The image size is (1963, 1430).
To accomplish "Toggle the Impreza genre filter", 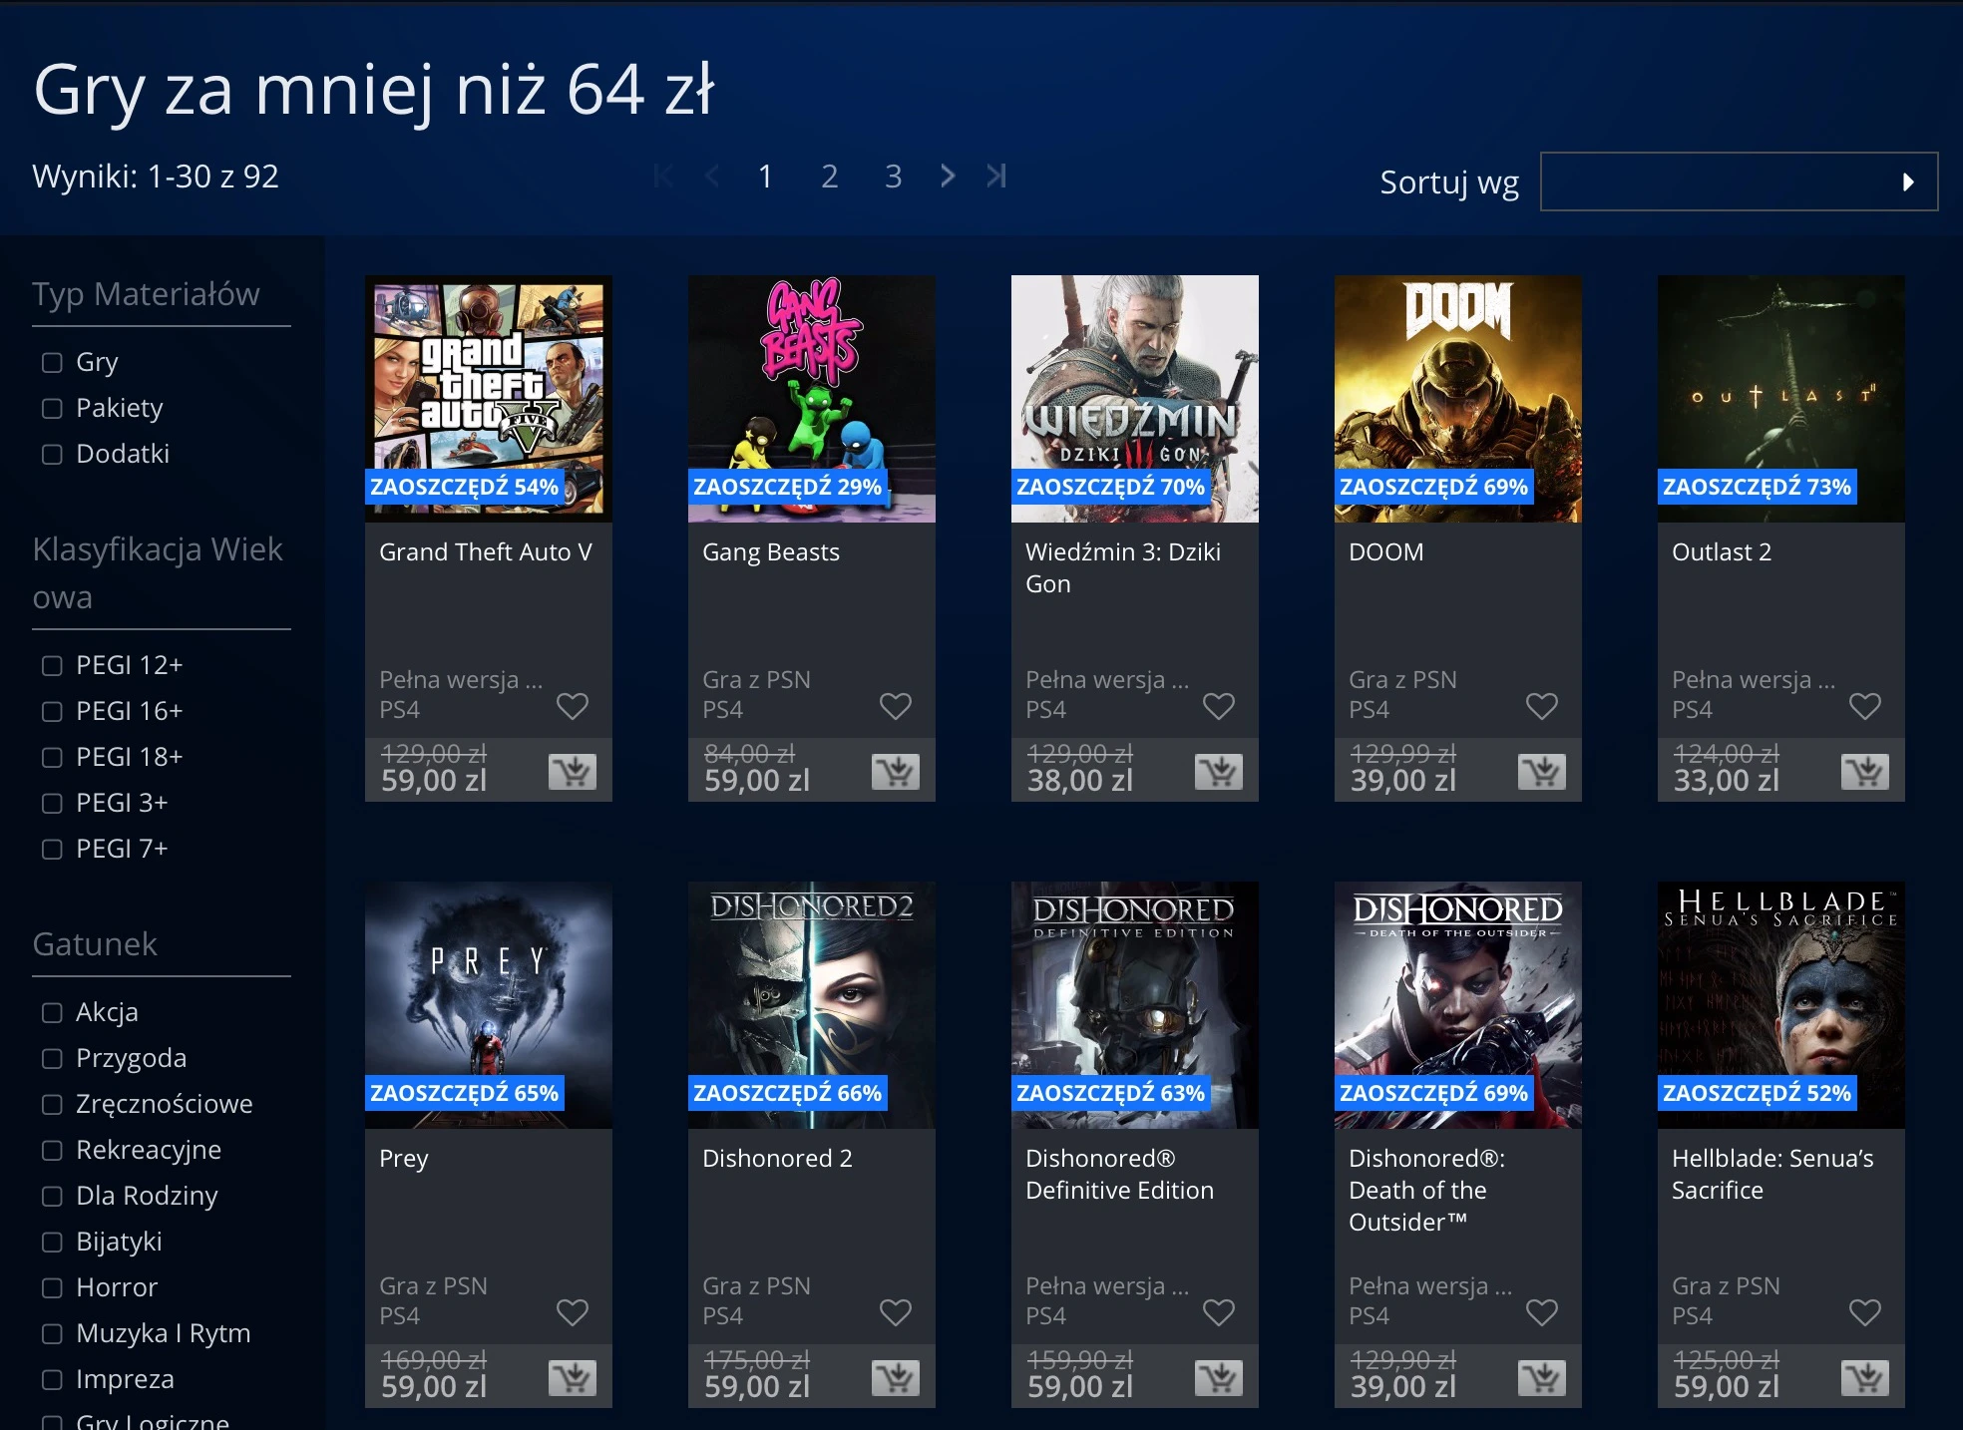I will [52, 1379].
